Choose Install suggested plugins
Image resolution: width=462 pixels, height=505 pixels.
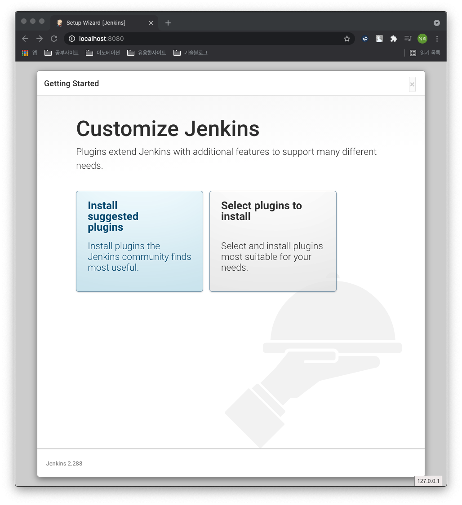point(139,241)
